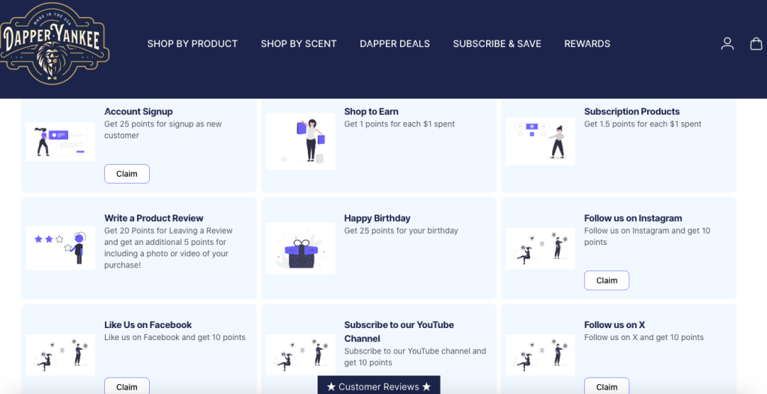
Task: Click the Account Signup illustration
Action: tap(60, 142)
